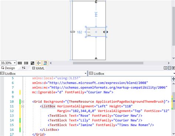Click the Text="Rose" TextBlock line
Image resolution: width=175 pixels, height=136 pixels.
(x=95, y=116)
